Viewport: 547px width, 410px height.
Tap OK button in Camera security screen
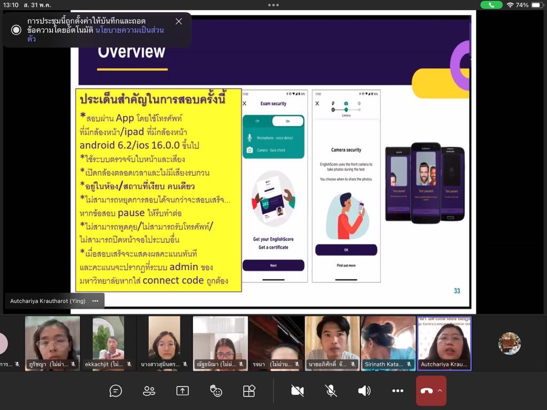point(346,250)
